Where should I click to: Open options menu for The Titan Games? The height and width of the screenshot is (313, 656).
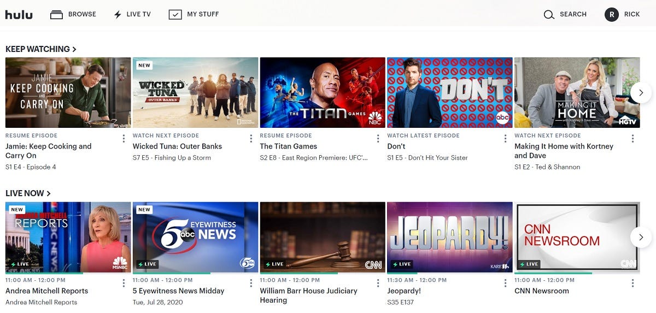pos(378,139)
